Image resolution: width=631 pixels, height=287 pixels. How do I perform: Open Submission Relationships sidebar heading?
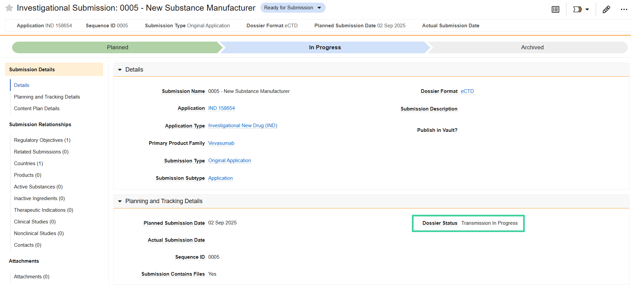coord(40,125)
